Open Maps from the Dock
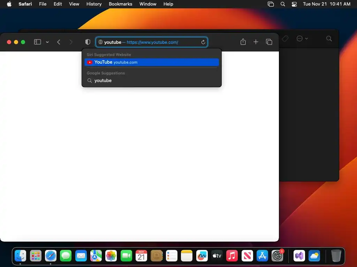 (96, 256)
